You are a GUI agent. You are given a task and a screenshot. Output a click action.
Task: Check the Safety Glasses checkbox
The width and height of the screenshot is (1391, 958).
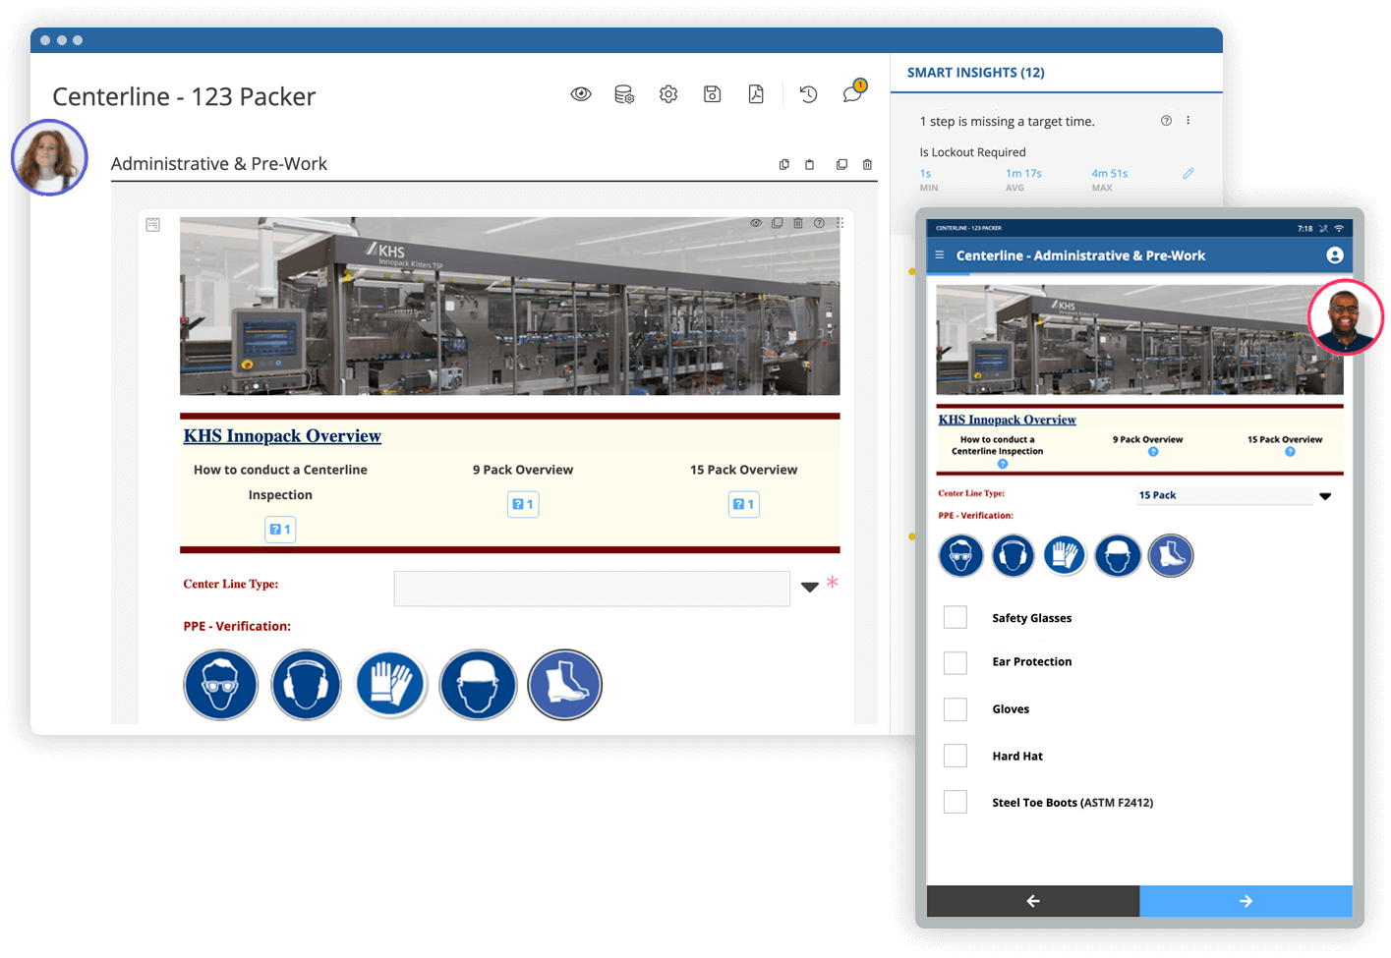click(956, 617)
